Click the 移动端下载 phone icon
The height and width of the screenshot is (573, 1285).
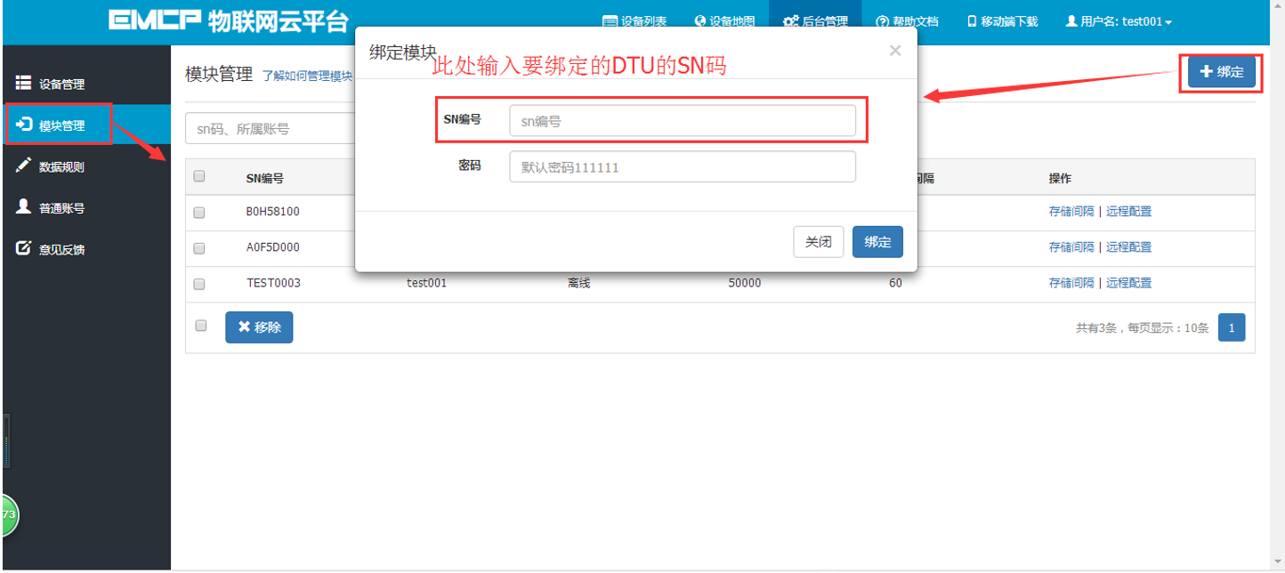pyautogui.click(x=972, y=21)
